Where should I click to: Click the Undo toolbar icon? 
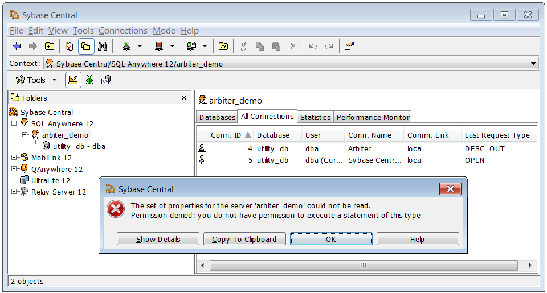click(313, 46)
